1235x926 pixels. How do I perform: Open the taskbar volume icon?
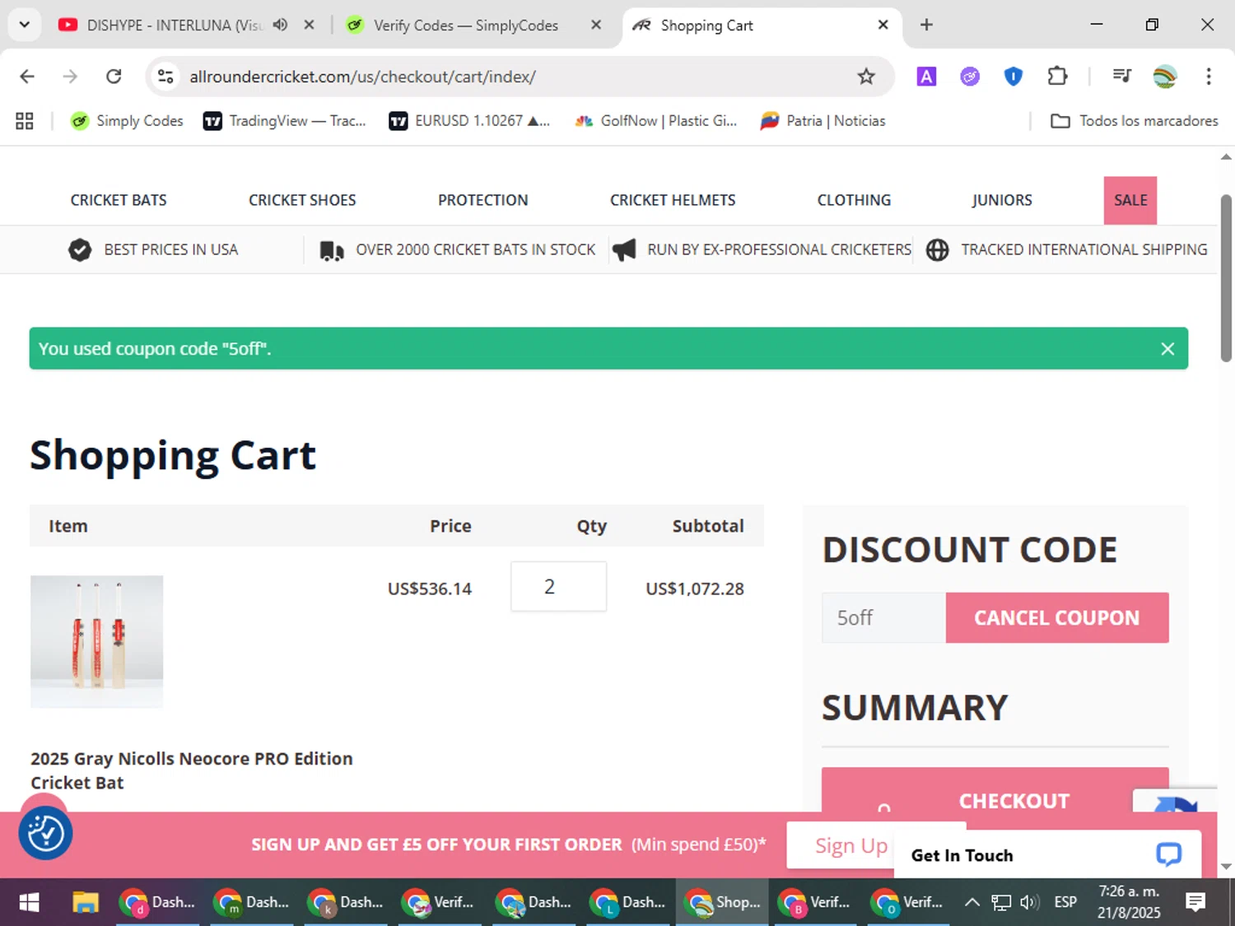tap(1029, 902)
